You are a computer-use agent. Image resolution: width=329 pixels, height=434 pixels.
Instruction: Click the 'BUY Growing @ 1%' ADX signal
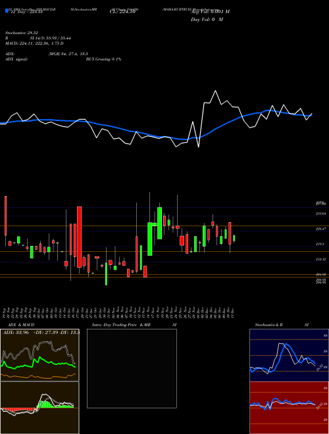tap(103, 59)
